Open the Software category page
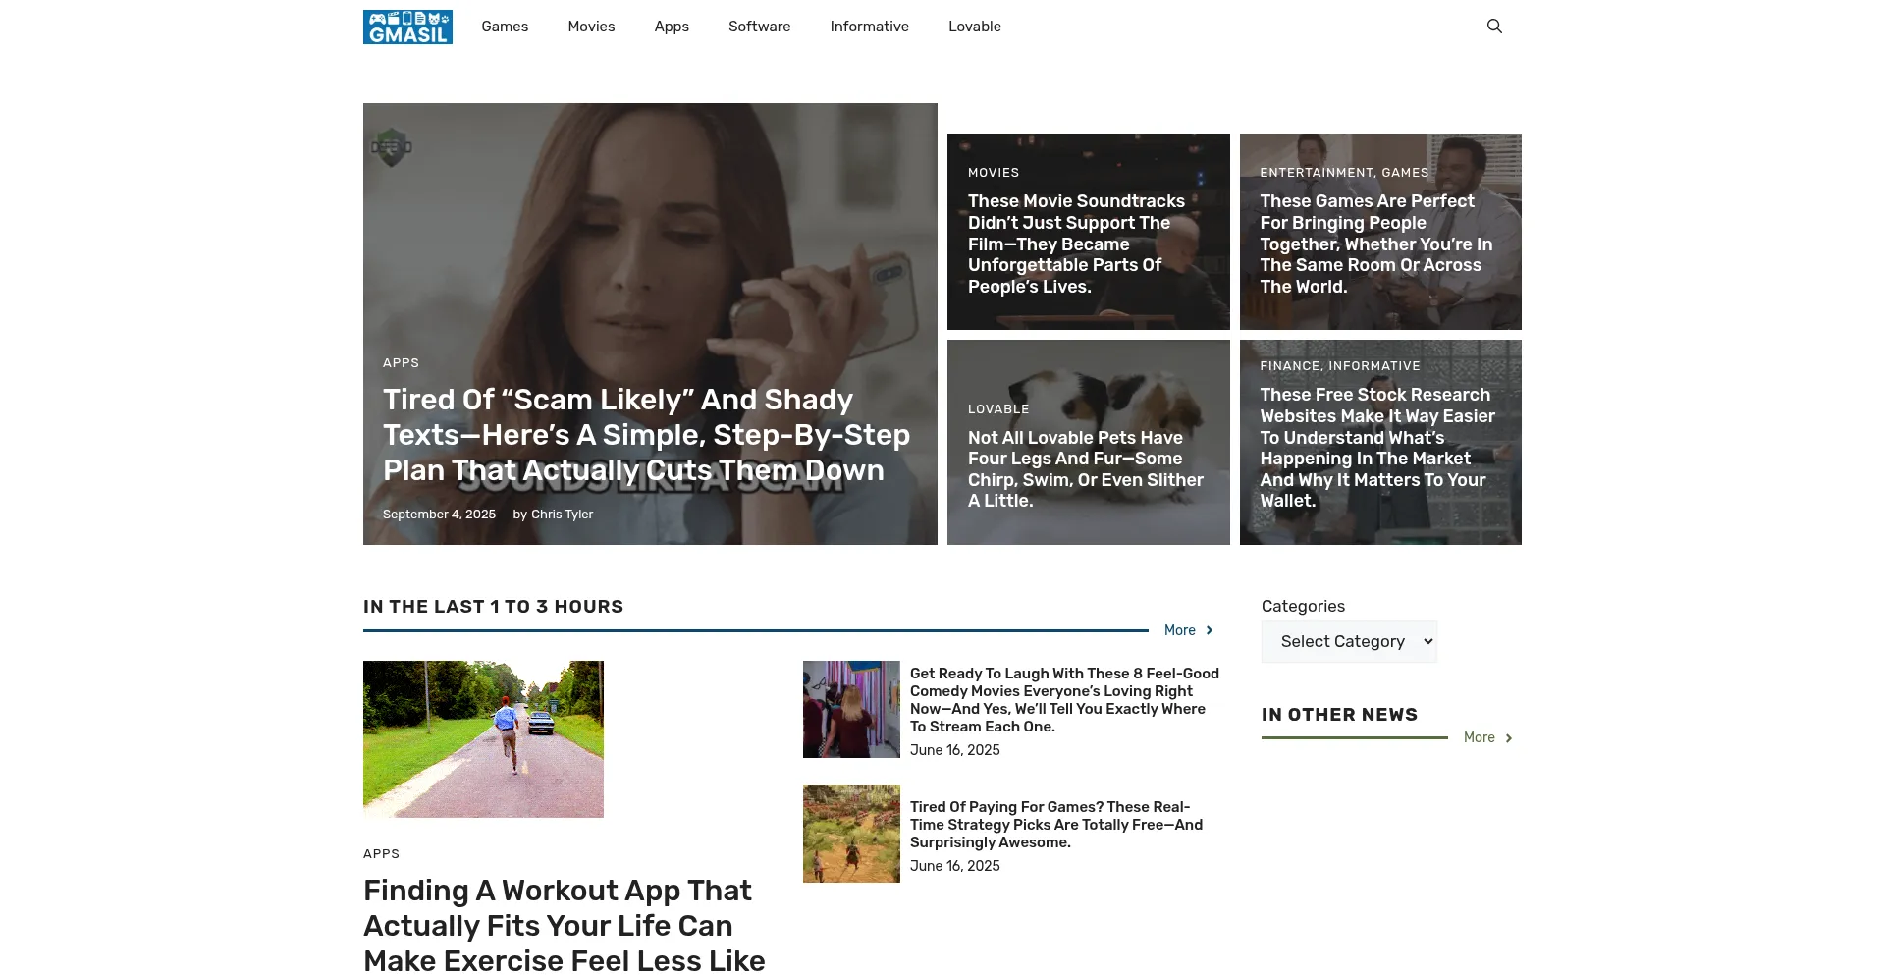 [x=759, y=27]
